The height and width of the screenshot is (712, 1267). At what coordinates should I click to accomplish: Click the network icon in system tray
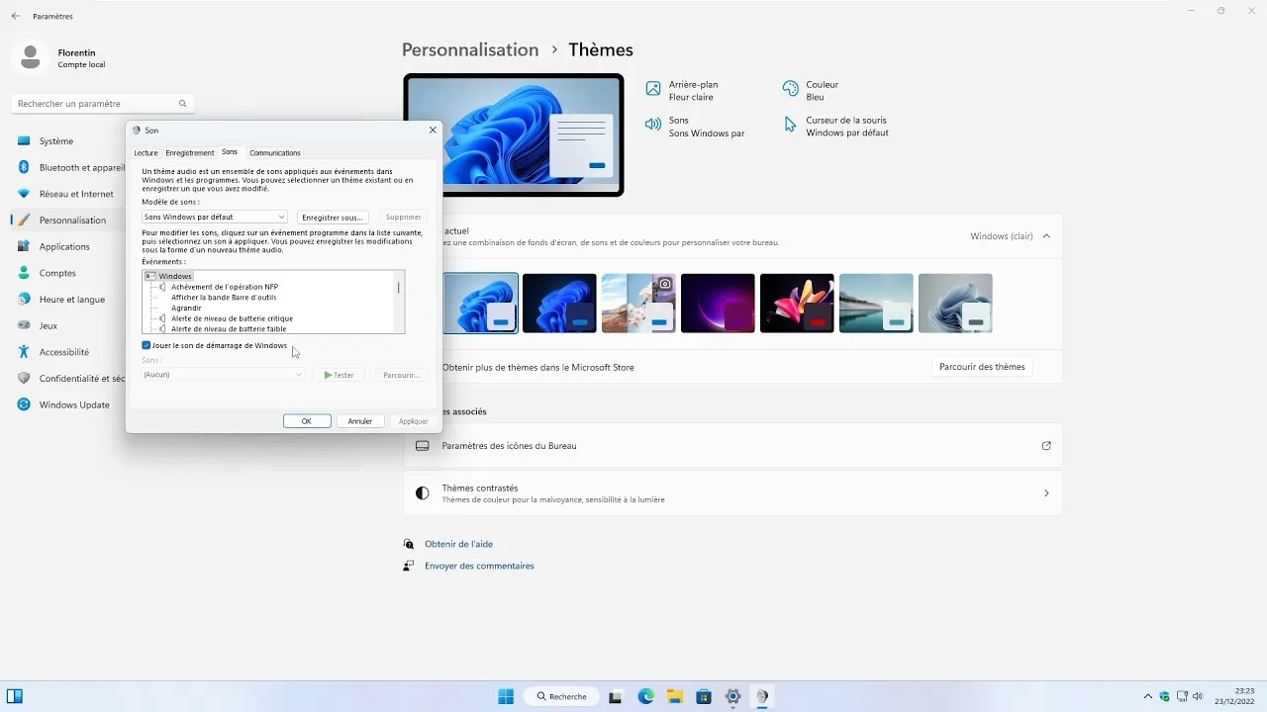click(x=1182, y=696)
